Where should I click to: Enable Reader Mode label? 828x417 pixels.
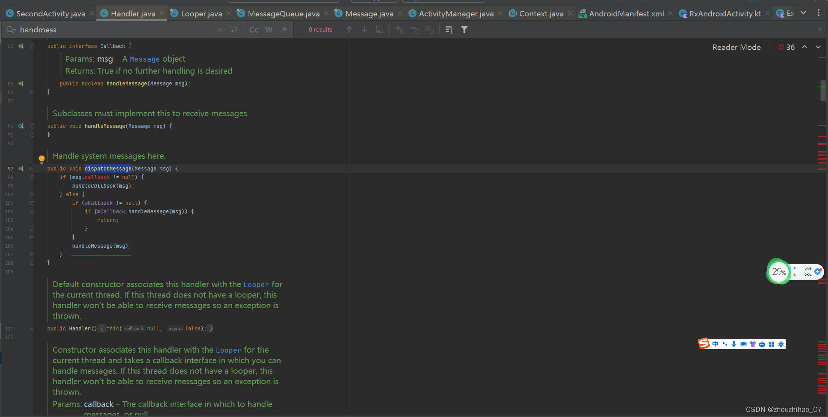tap(736, 47)
